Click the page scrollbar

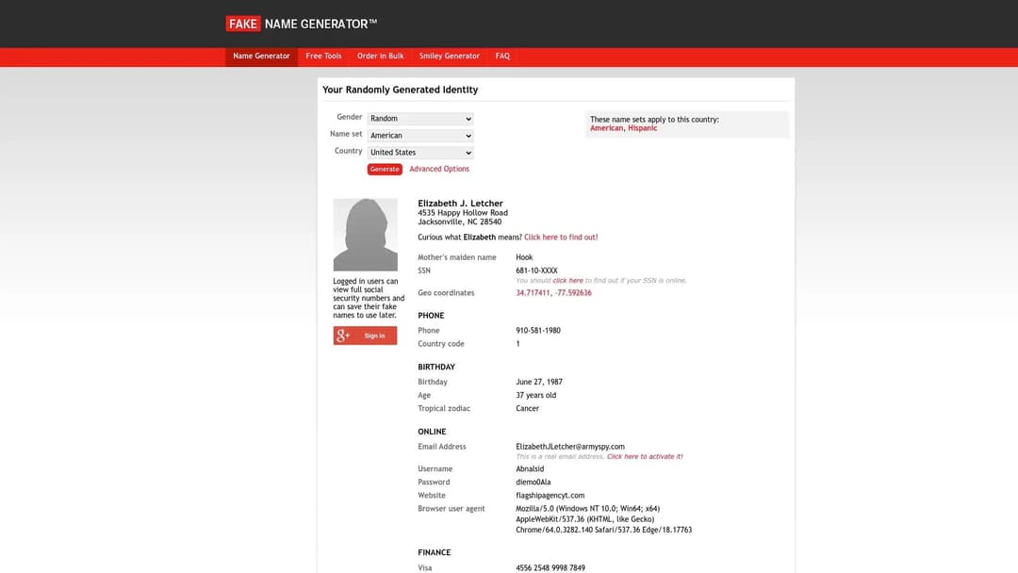tap(1013, 283)
